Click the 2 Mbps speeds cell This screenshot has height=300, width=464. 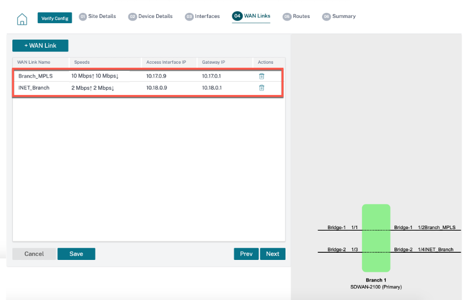click(93, 88)
